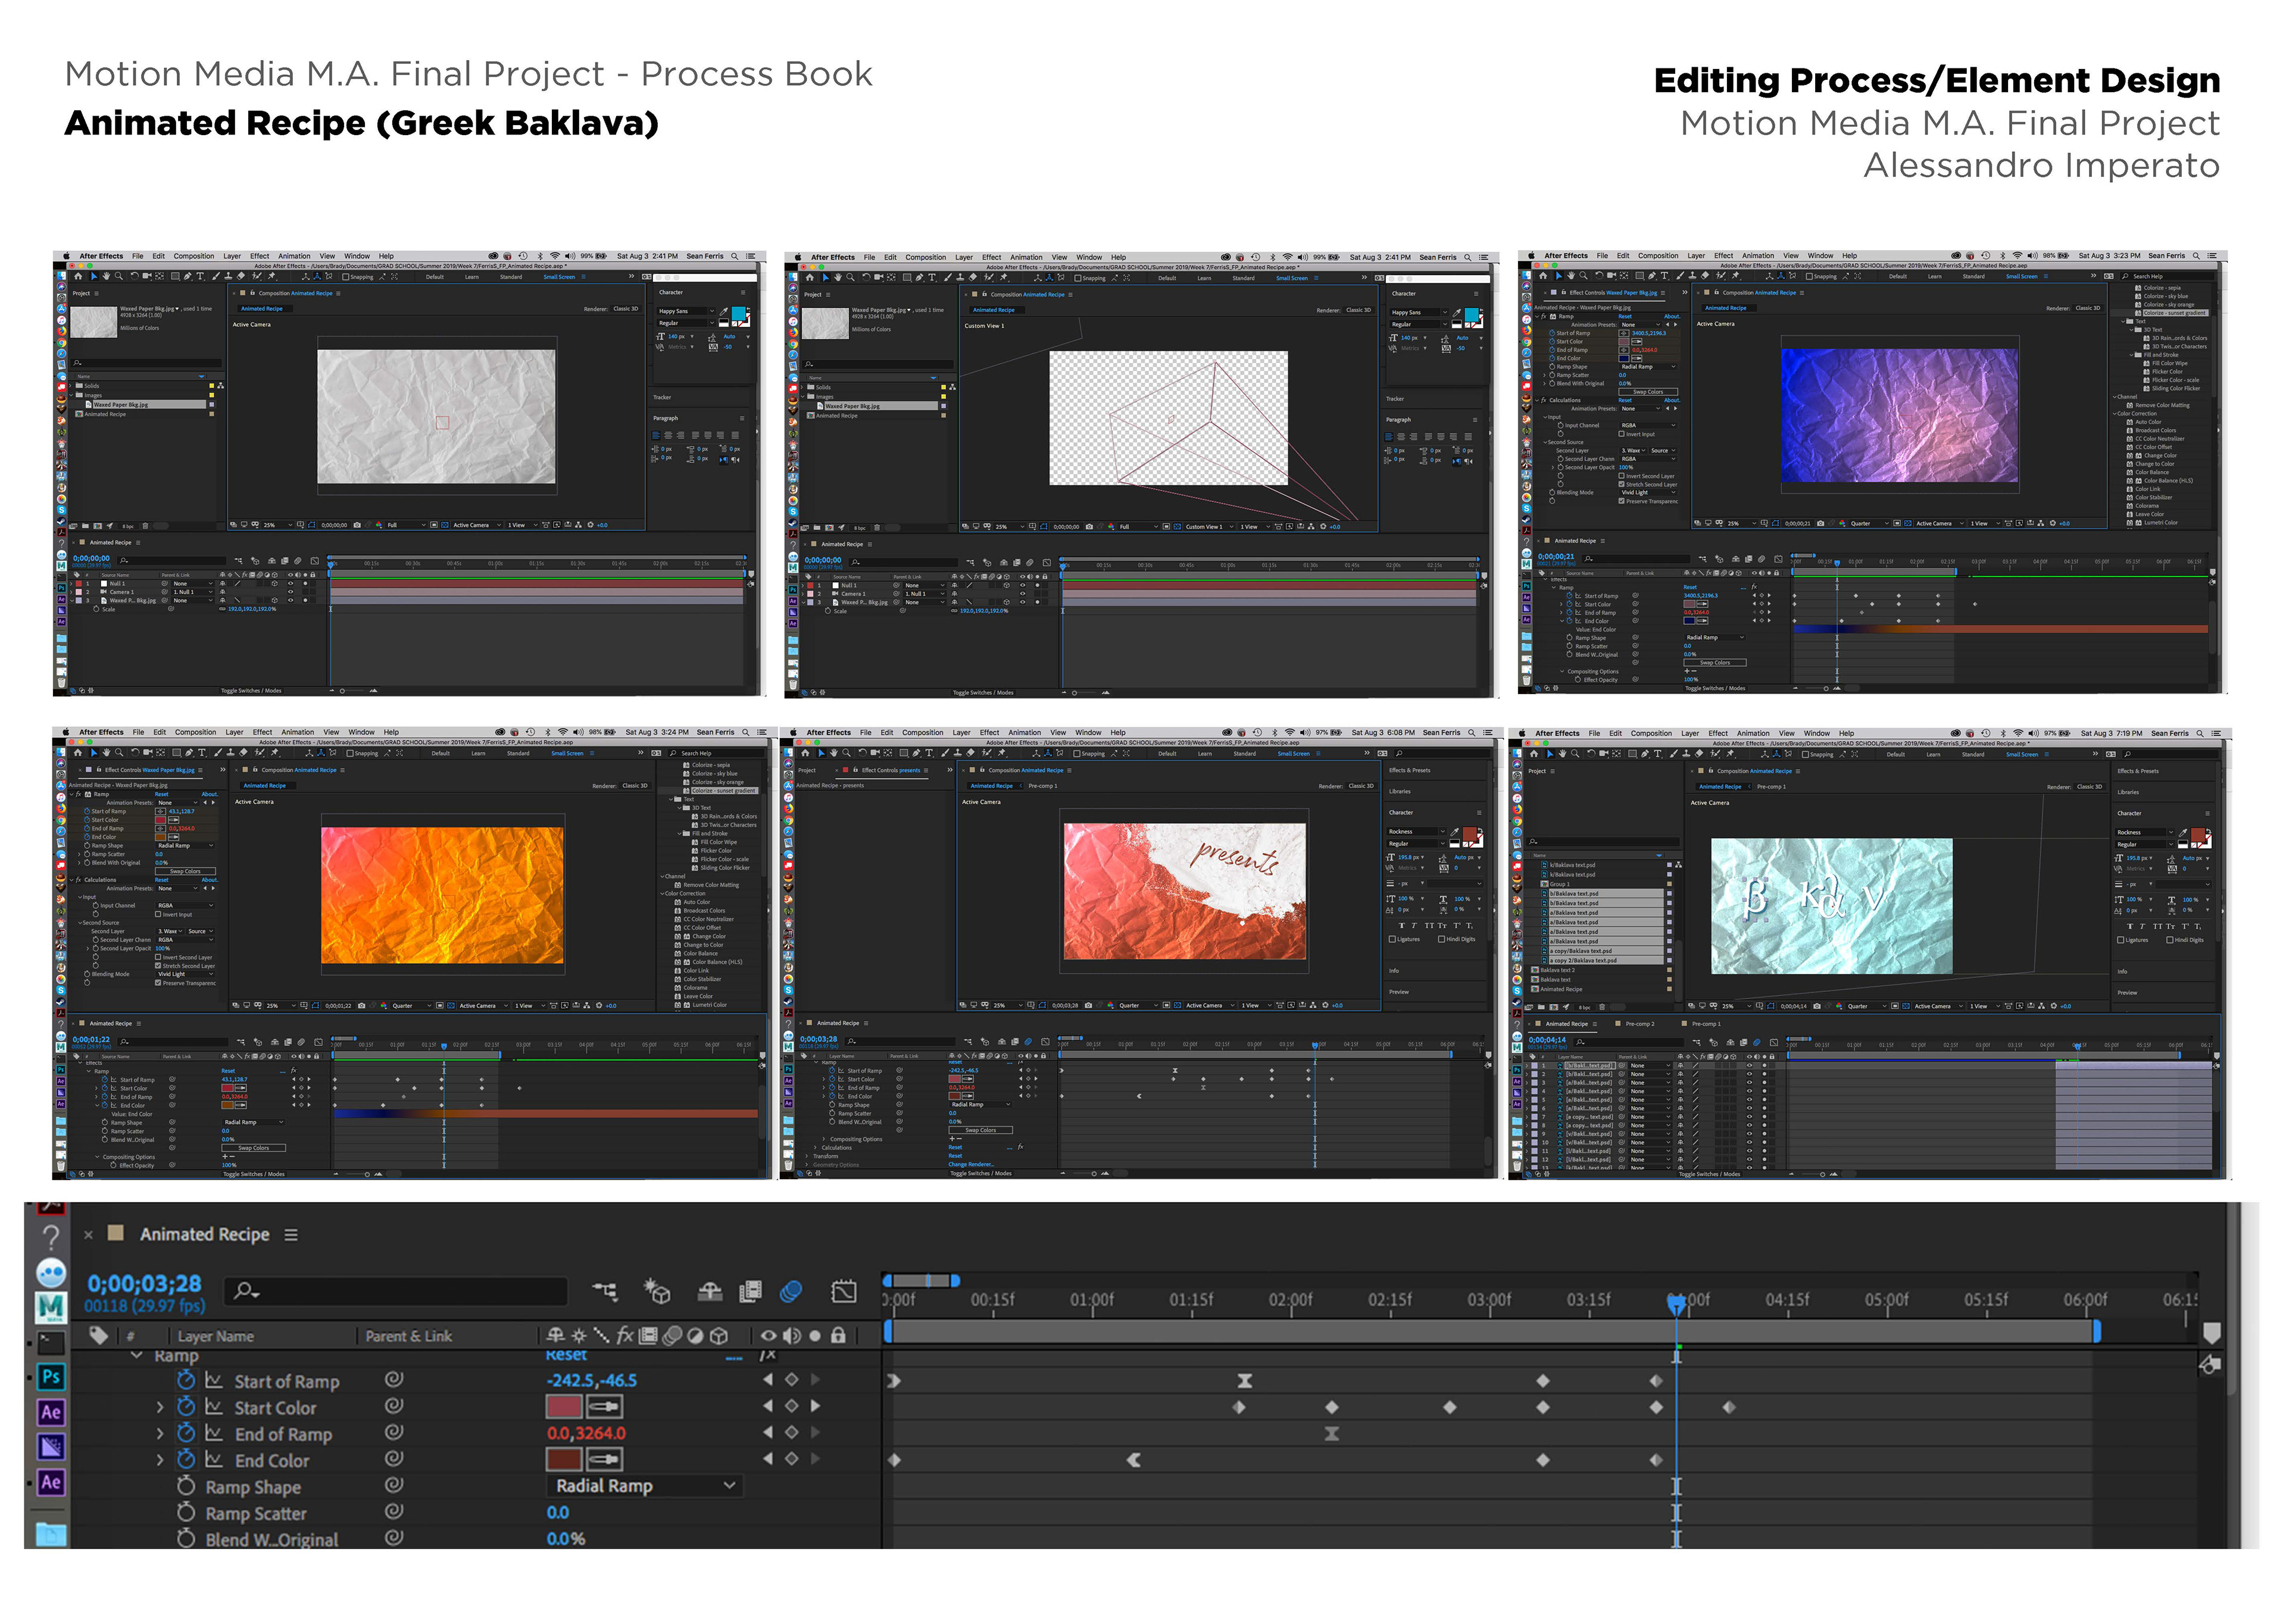Select the large Animated Recipe timeline tab
Screen dimensions: 2286x1624
(x=204, y=1235)
